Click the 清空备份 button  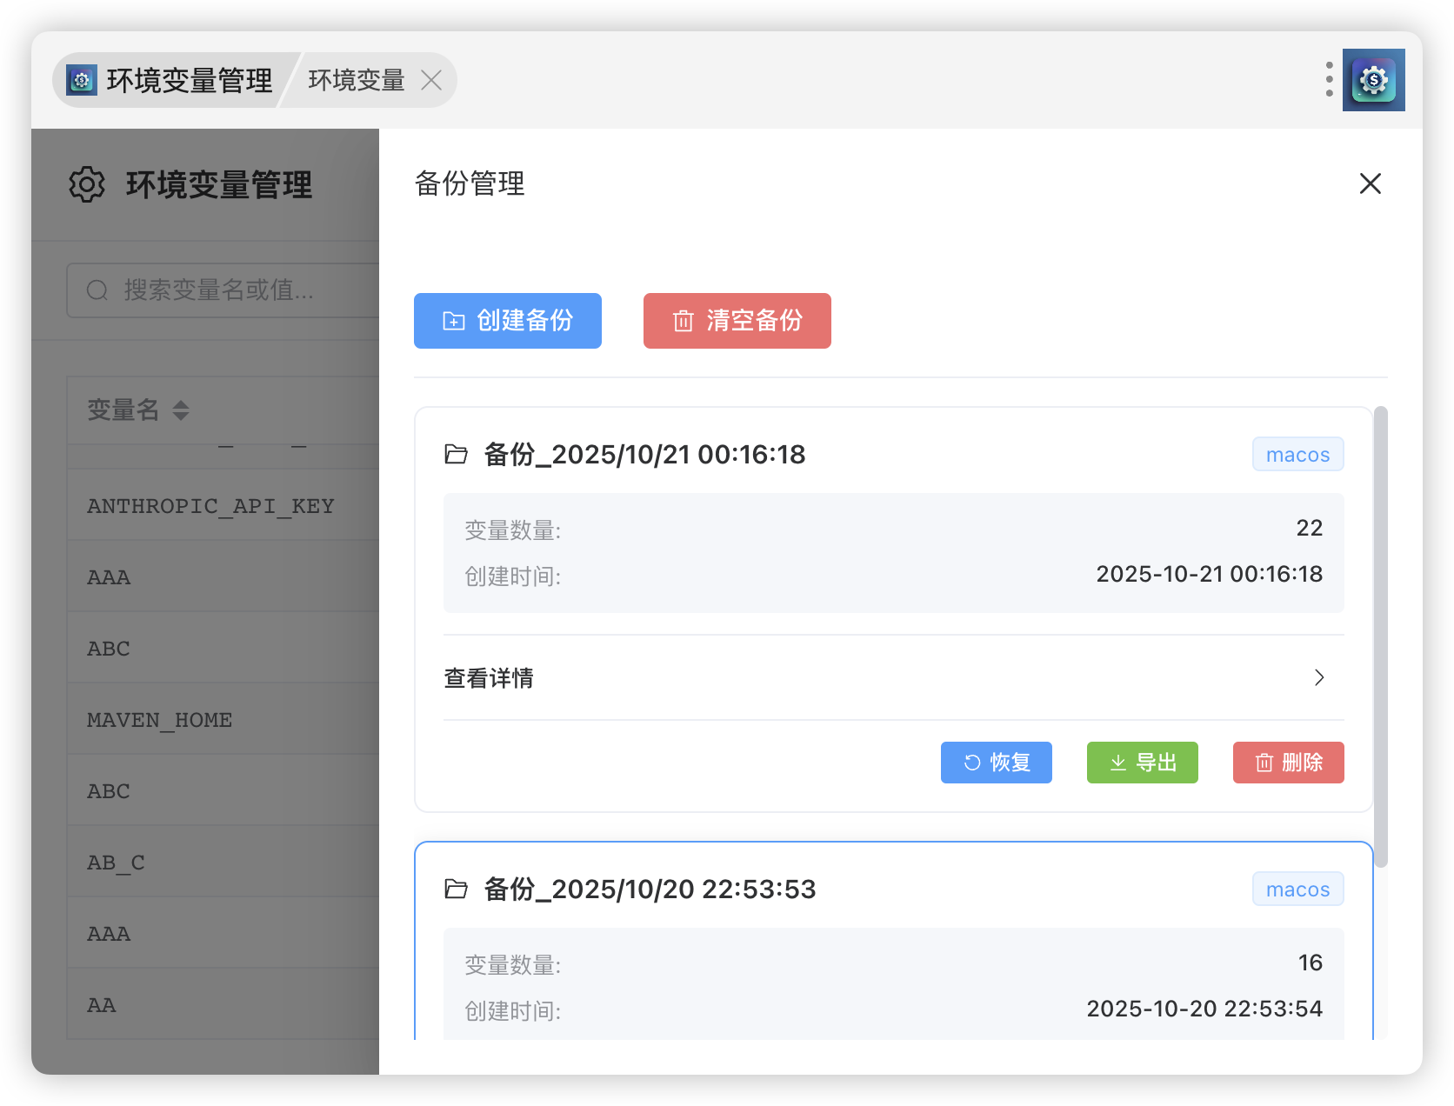pos(737,321)
